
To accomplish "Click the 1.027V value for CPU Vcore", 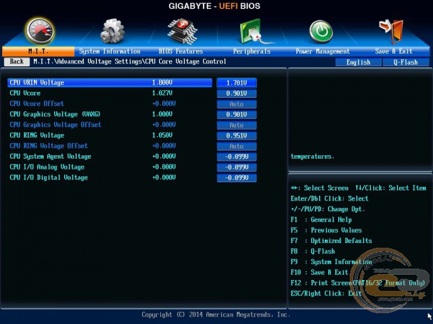I will tap(162, 93).
